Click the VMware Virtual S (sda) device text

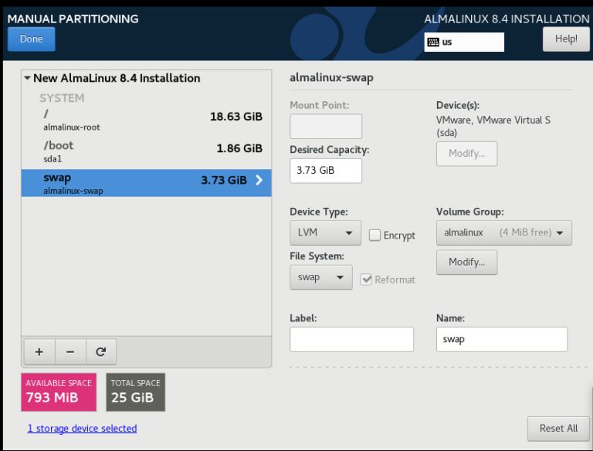(493, 127)
